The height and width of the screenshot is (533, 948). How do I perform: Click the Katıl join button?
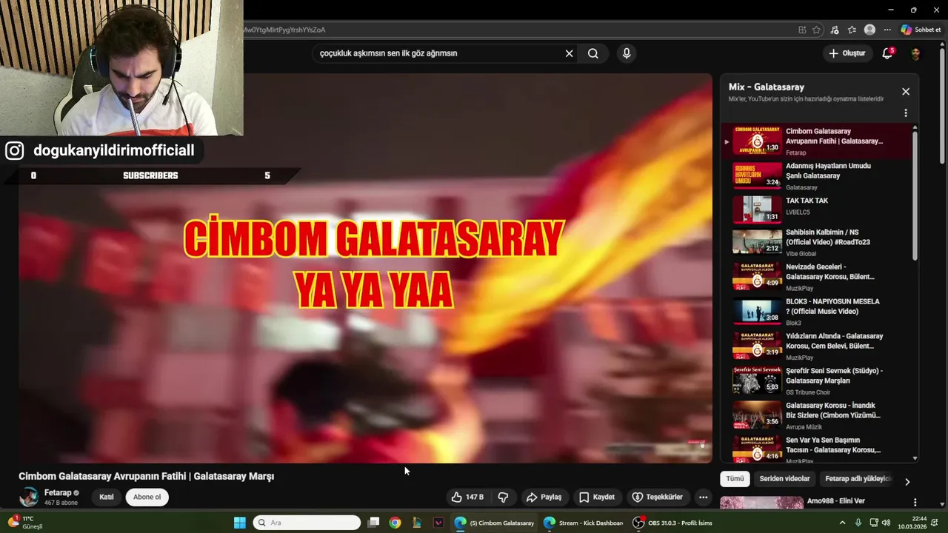(x=107, y=497)
